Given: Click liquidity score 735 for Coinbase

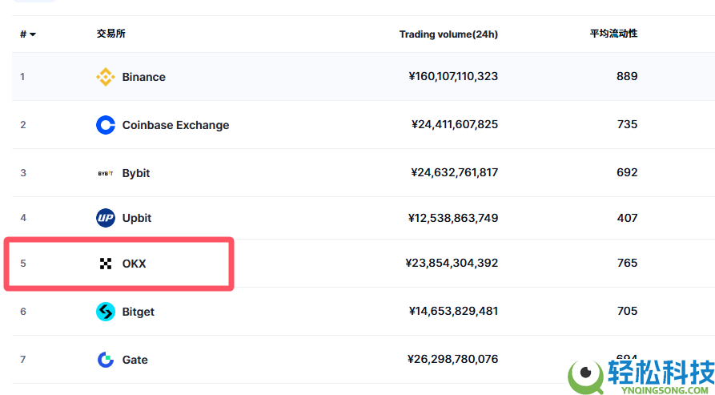Looking at the screenshot, I should point(627,124).
